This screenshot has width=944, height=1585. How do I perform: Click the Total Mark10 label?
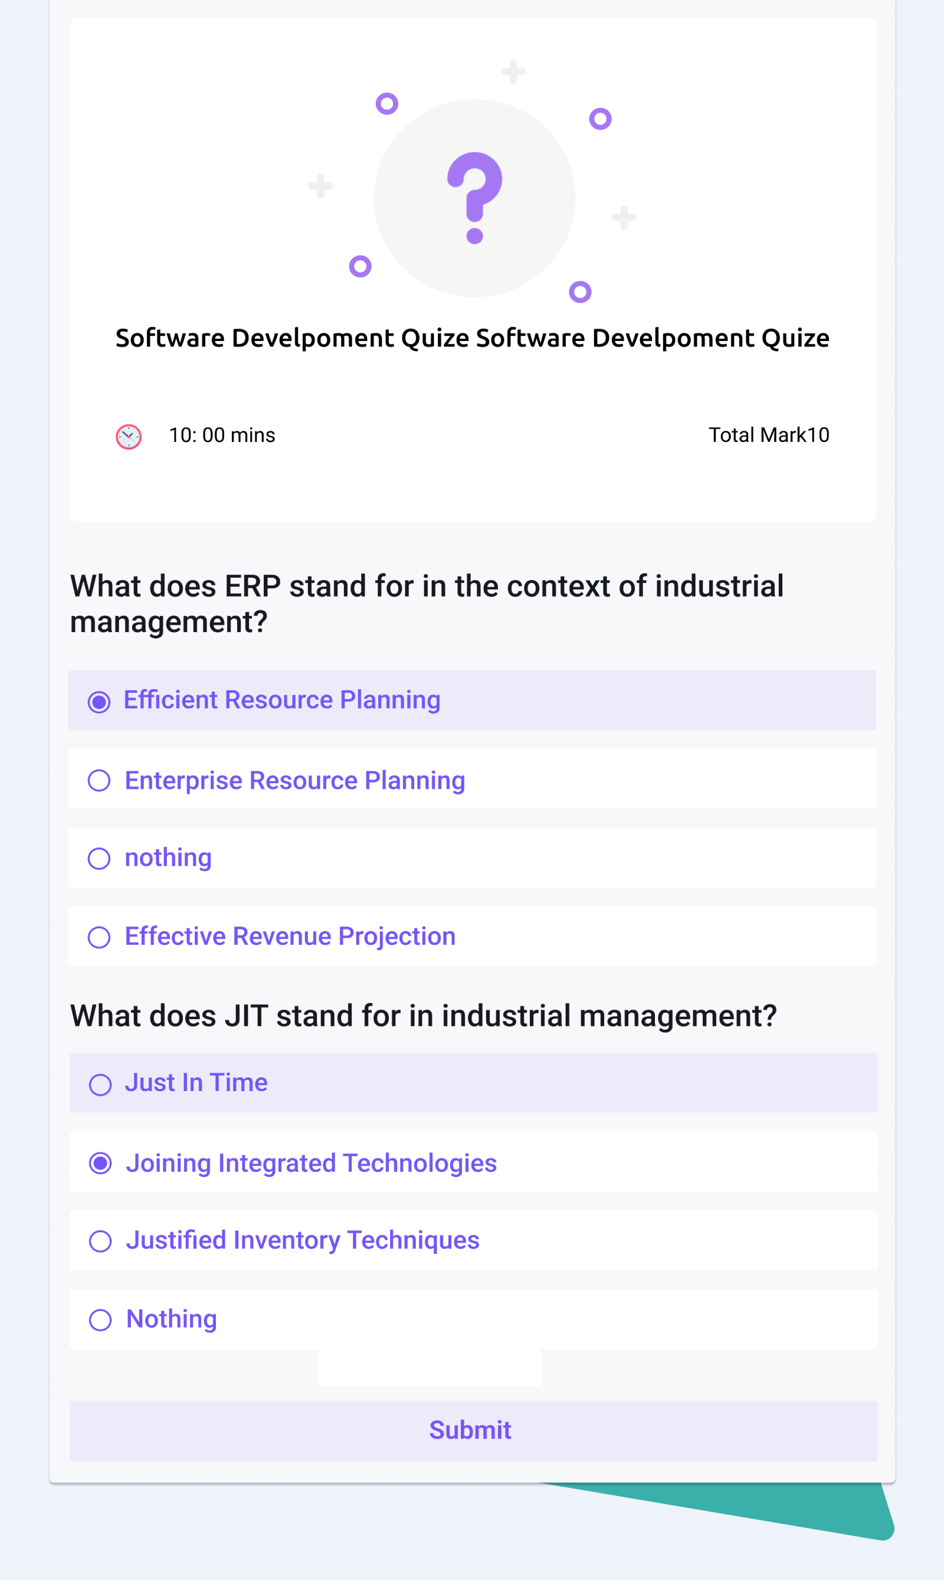click(x=768, y=435)
